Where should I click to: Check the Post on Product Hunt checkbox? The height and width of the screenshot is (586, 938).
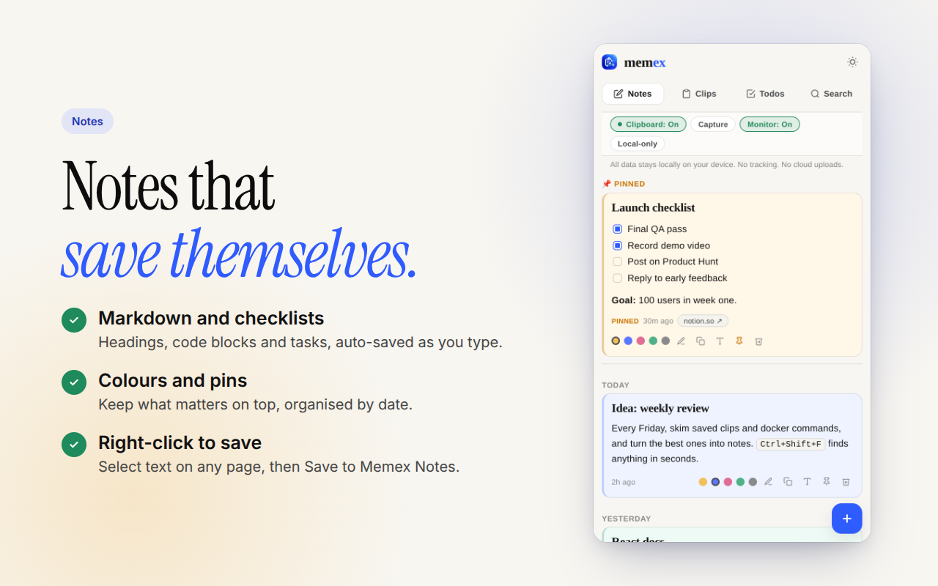point(617,262)
